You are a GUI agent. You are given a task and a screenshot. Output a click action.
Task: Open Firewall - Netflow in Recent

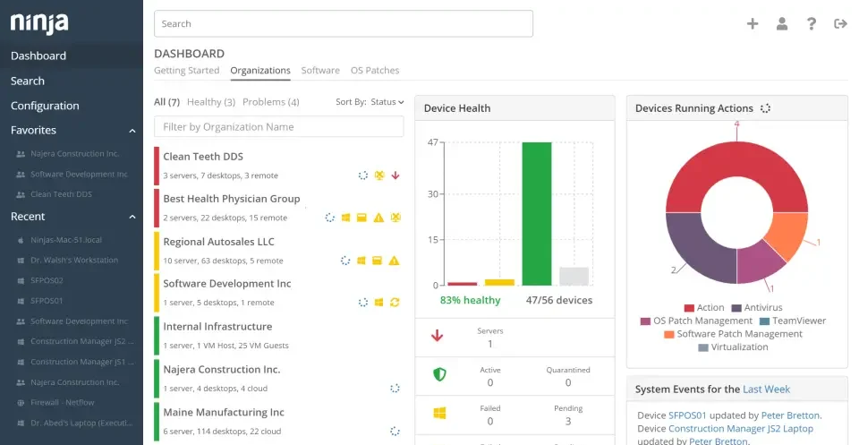click(62, 402)
